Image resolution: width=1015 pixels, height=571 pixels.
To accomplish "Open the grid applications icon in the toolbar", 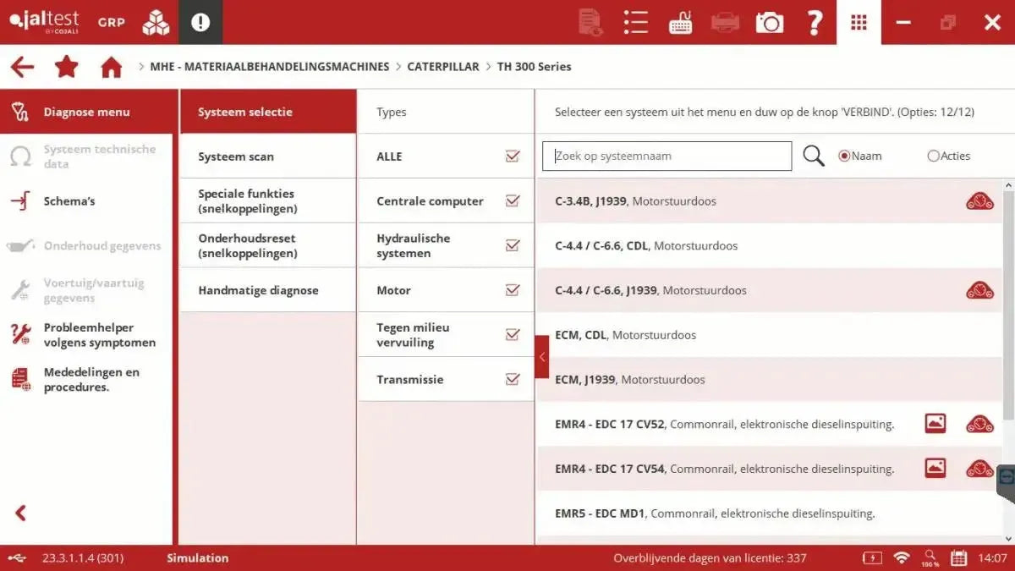I will pos(859,23).
